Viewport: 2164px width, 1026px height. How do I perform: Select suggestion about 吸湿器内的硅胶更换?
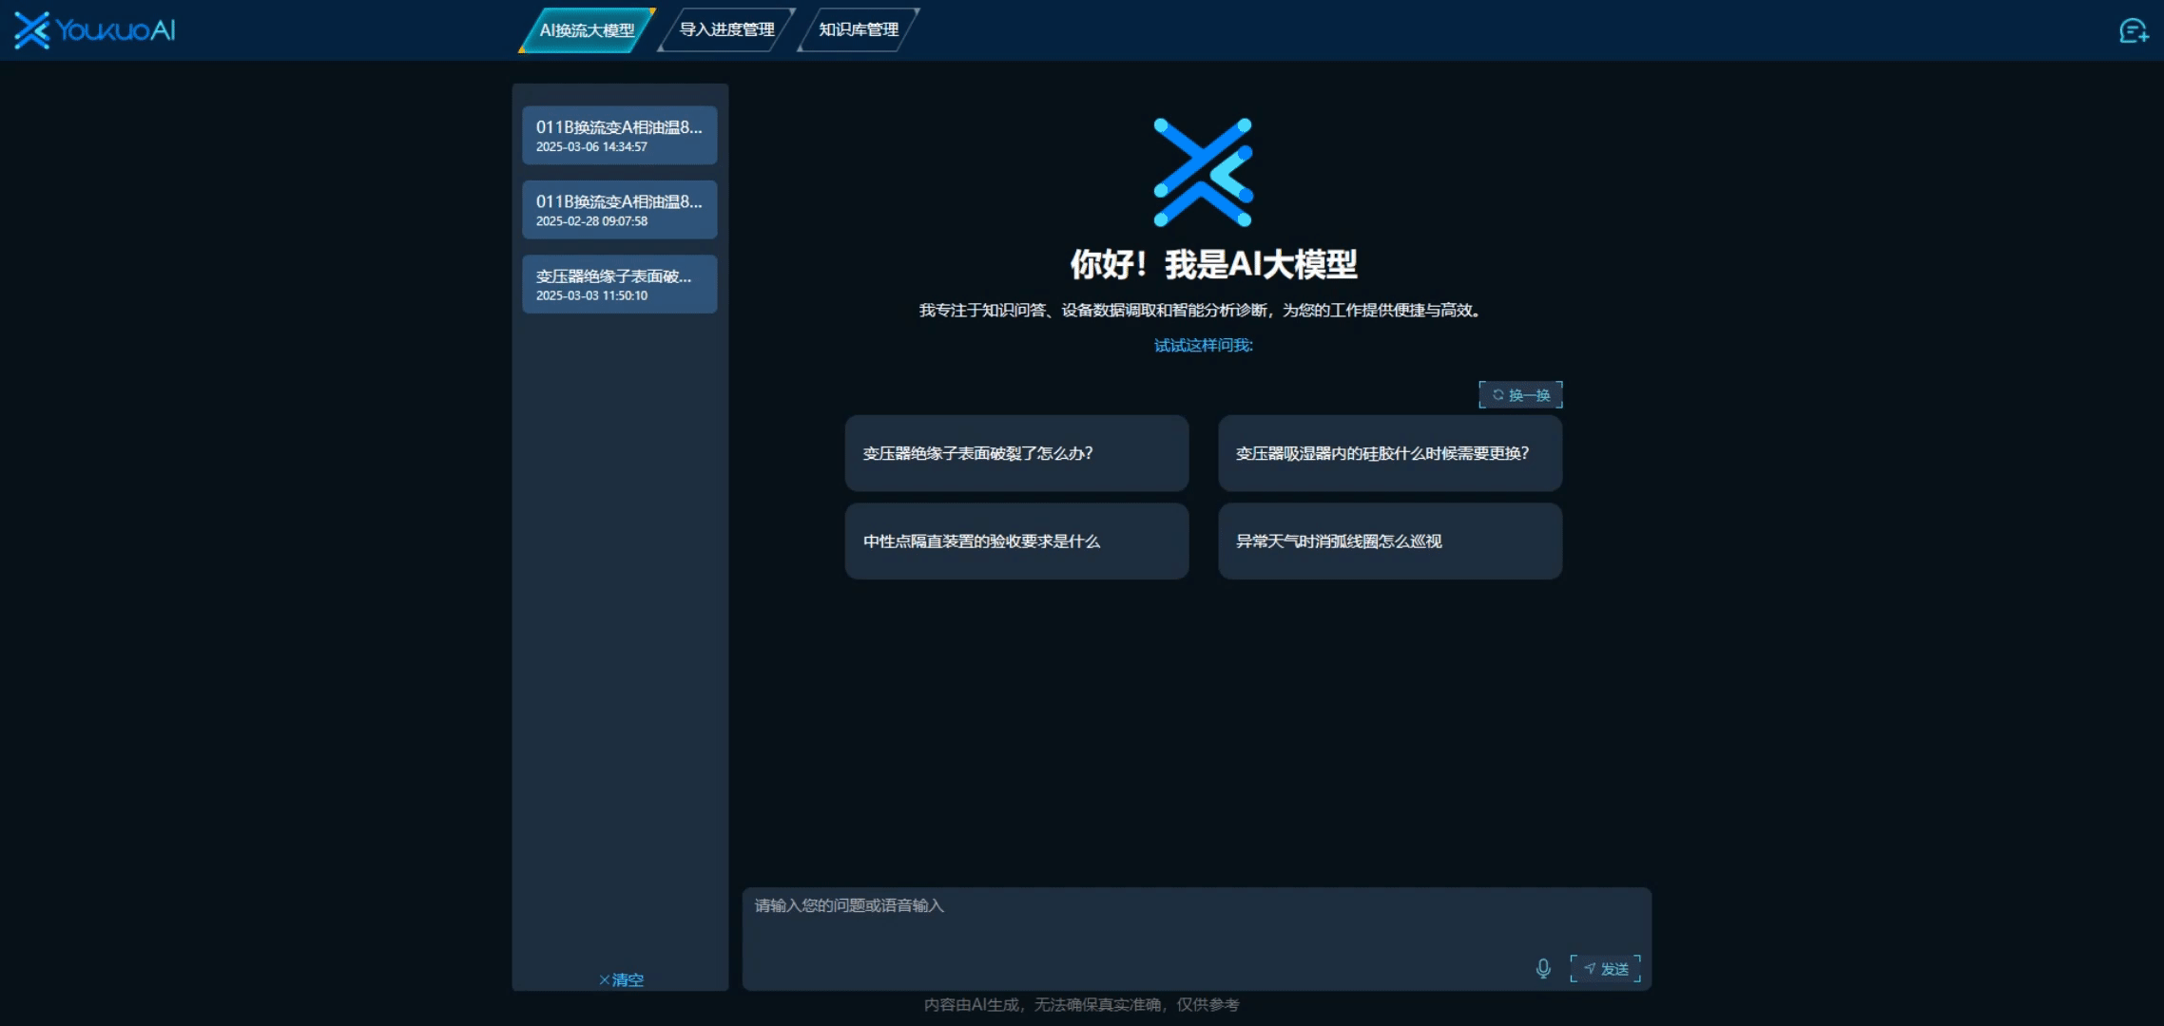click(1389, 453)
